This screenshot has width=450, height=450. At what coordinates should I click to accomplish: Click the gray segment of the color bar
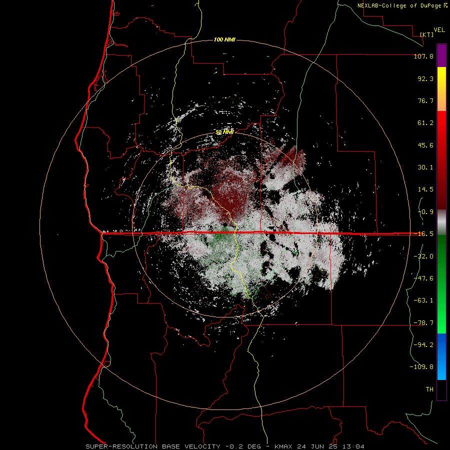click(441, 222)
